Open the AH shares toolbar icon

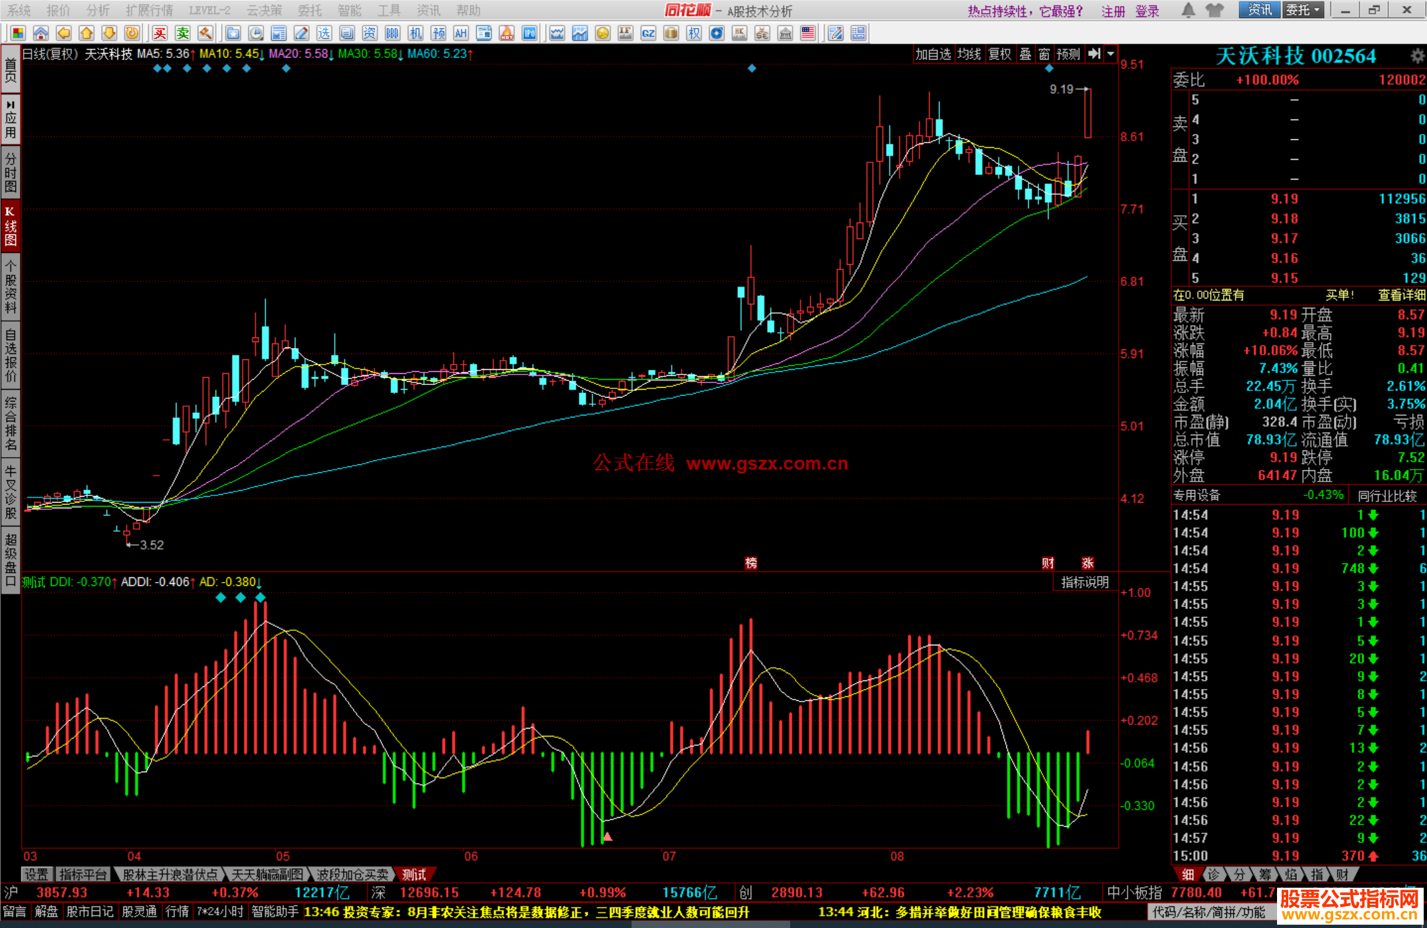pyautogui.click(x=460, y=33)
